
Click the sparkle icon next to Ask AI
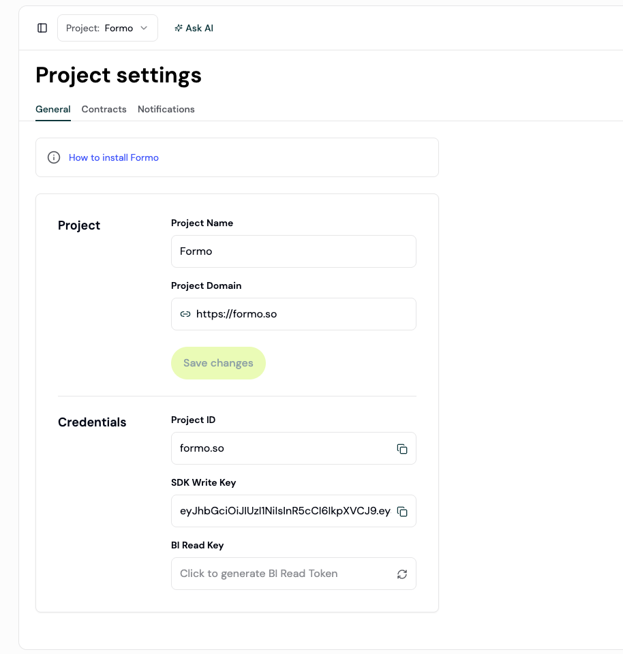point(179,28)
